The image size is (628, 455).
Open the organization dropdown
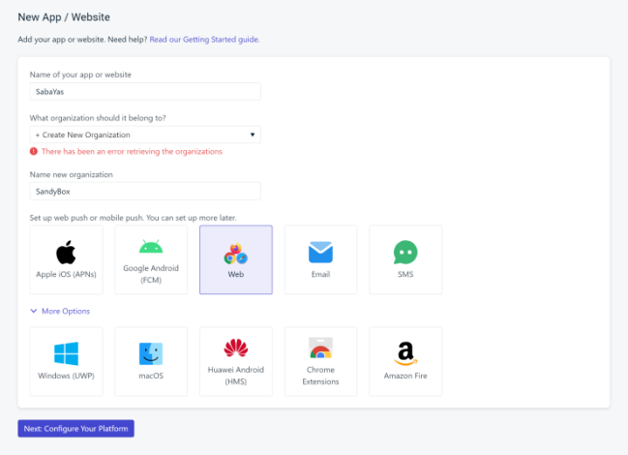point(145,135)
